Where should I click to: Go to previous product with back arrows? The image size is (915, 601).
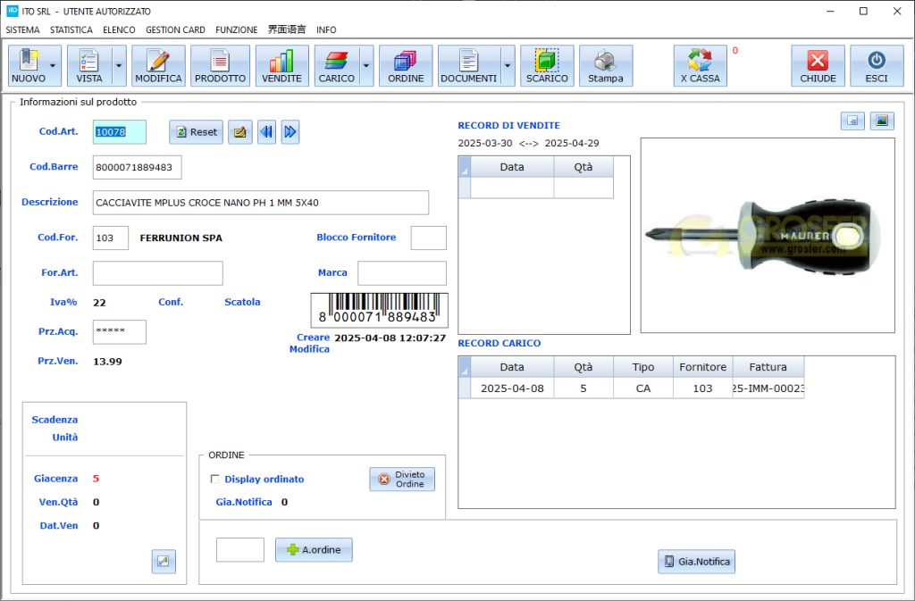266,132
